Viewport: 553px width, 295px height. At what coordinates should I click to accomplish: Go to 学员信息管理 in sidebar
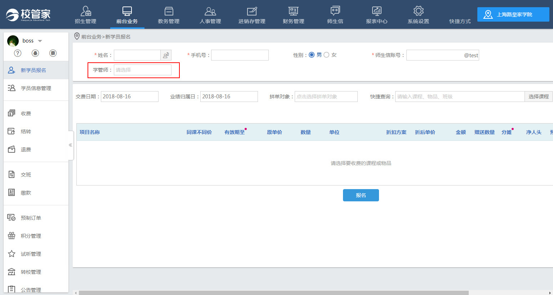(36, 88)
